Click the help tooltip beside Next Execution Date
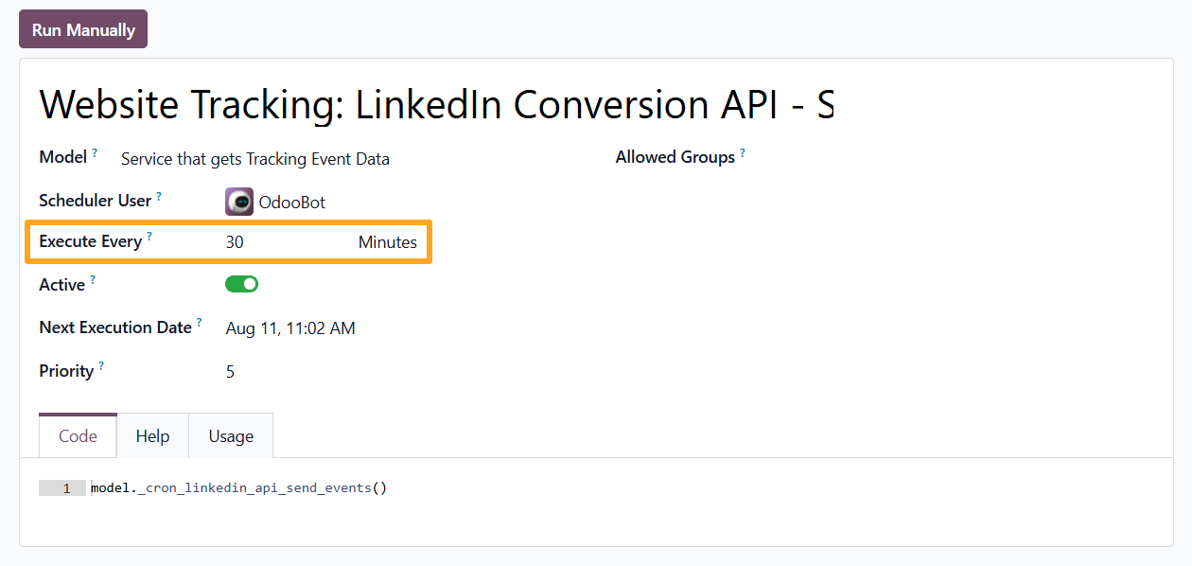Image resolution: width=1192 pixels, height=566 pixels. [x=200, y=323]
